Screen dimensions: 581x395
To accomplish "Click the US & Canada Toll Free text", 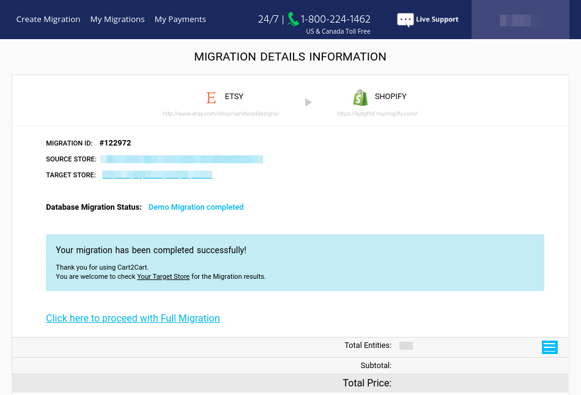I will pyautogui.click(x=338, y=32).
